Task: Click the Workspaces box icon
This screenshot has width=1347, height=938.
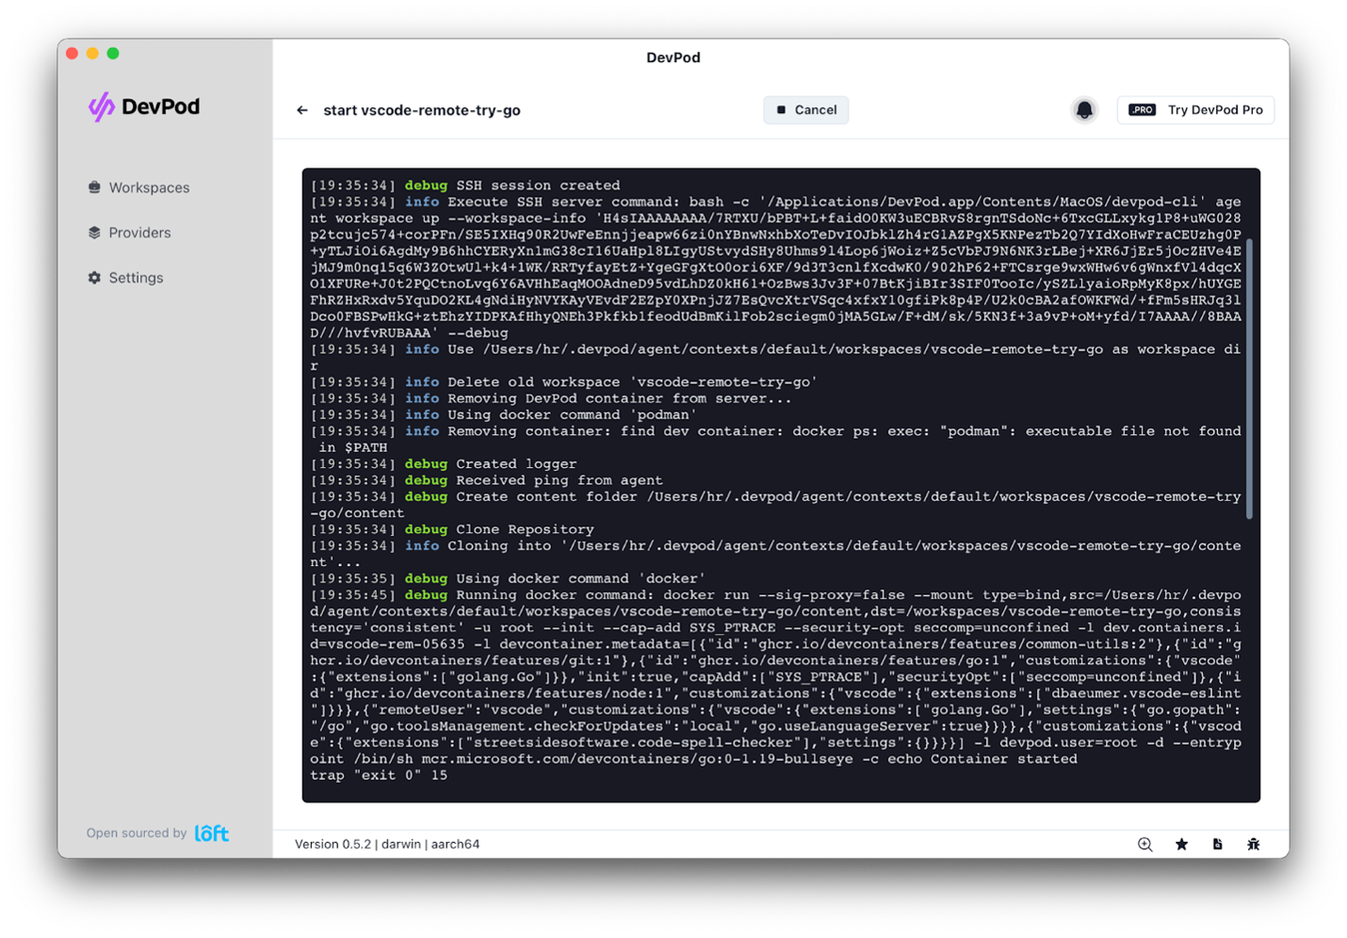Action: point(94,187)
